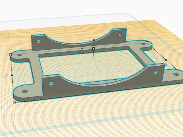Select the white corner handle at the far-left corner

pos(10,55)
